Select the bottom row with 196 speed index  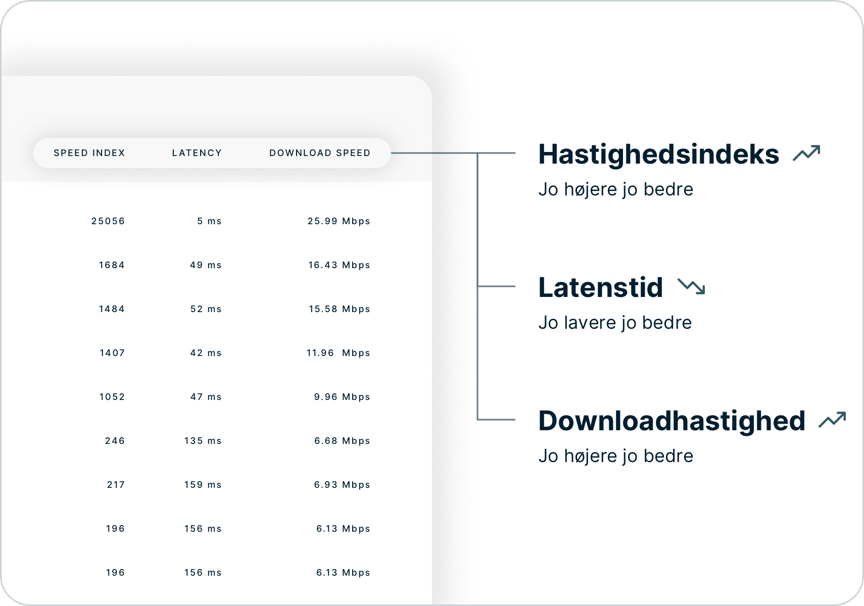pyautogui.click(x=115, y=572)
